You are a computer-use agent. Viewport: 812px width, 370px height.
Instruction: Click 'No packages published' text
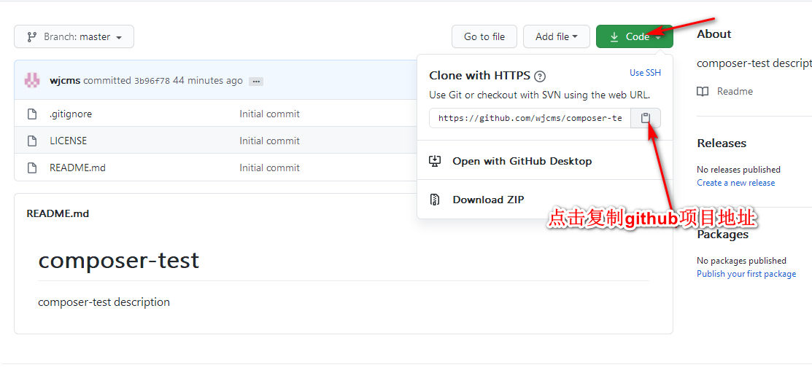pyautogui.click(x=741, y=261)
